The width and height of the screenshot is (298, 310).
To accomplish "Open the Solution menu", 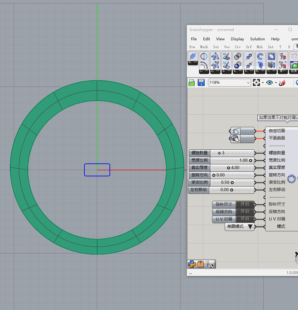I will (257, 39).
